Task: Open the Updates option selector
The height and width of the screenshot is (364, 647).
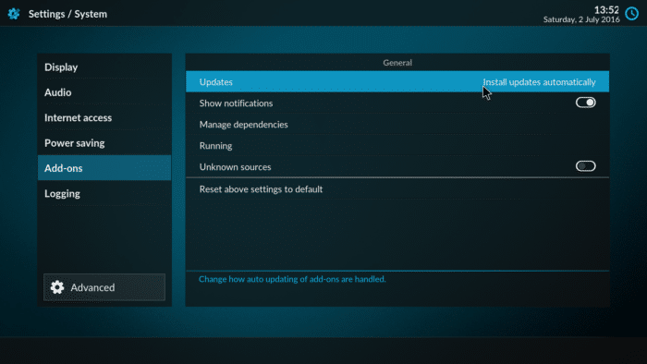Action: click(397, 81)
